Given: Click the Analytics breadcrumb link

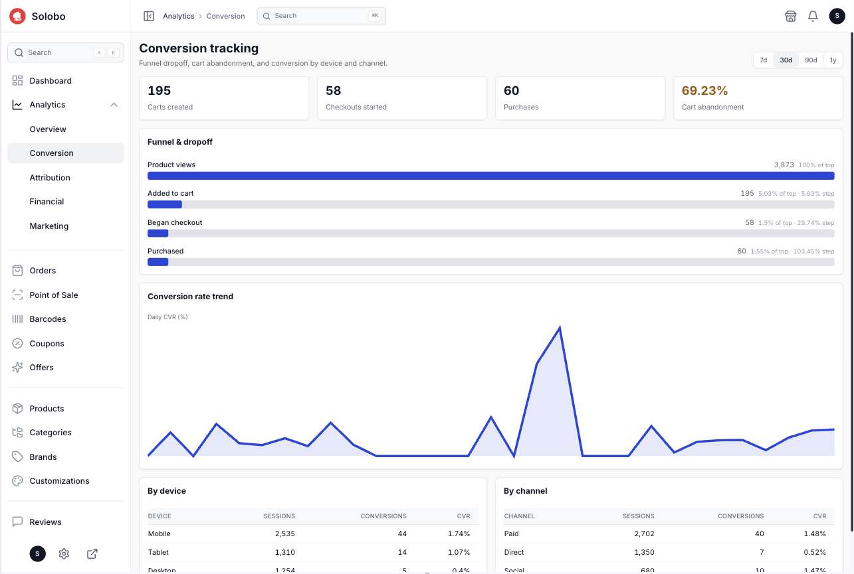Looking at the screenshot, I should pos(179,16).
